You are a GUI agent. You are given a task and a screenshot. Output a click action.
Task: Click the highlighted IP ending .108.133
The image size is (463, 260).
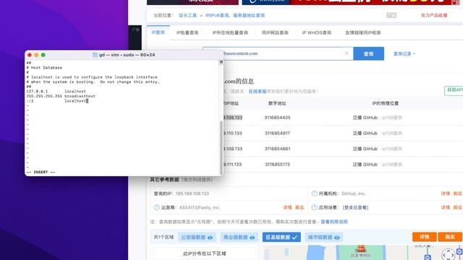pyautogui.click(x=233, y=117)
